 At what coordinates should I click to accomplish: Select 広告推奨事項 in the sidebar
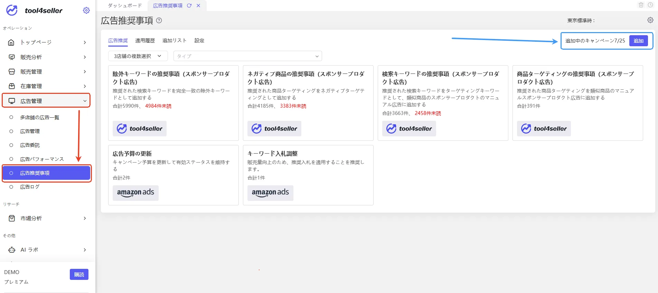[x=47, y=173]
